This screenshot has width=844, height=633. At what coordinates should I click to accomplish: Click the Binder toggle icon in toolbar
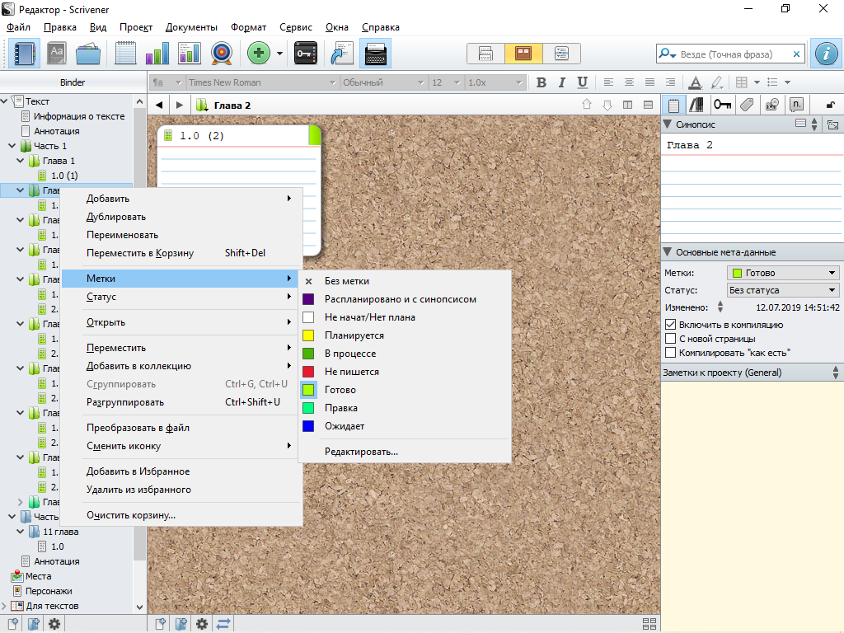[x=24, y=54]
